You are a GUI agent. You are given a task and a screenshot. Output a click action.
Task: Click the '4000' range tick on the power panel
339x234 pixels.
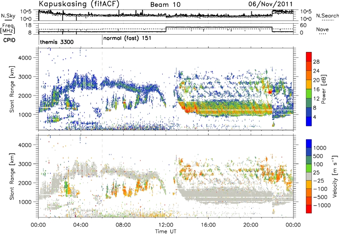25,58
